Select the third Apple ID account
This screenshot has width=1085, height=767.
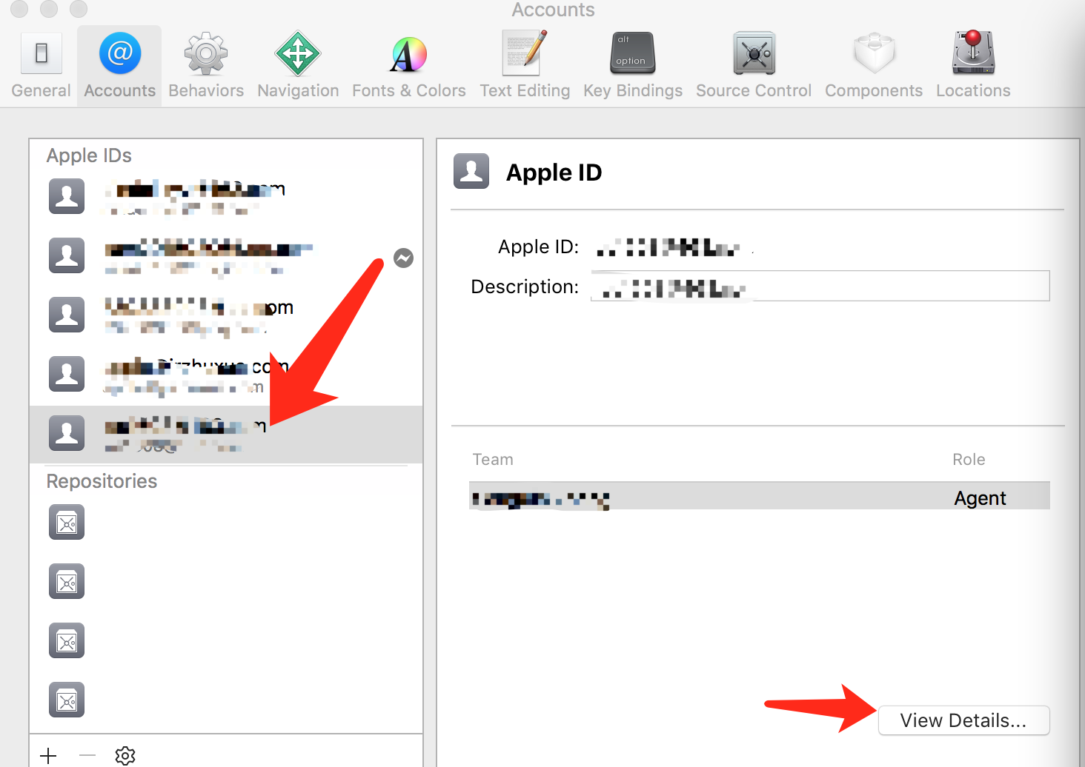pyautogui.click(x=226, y=315)
